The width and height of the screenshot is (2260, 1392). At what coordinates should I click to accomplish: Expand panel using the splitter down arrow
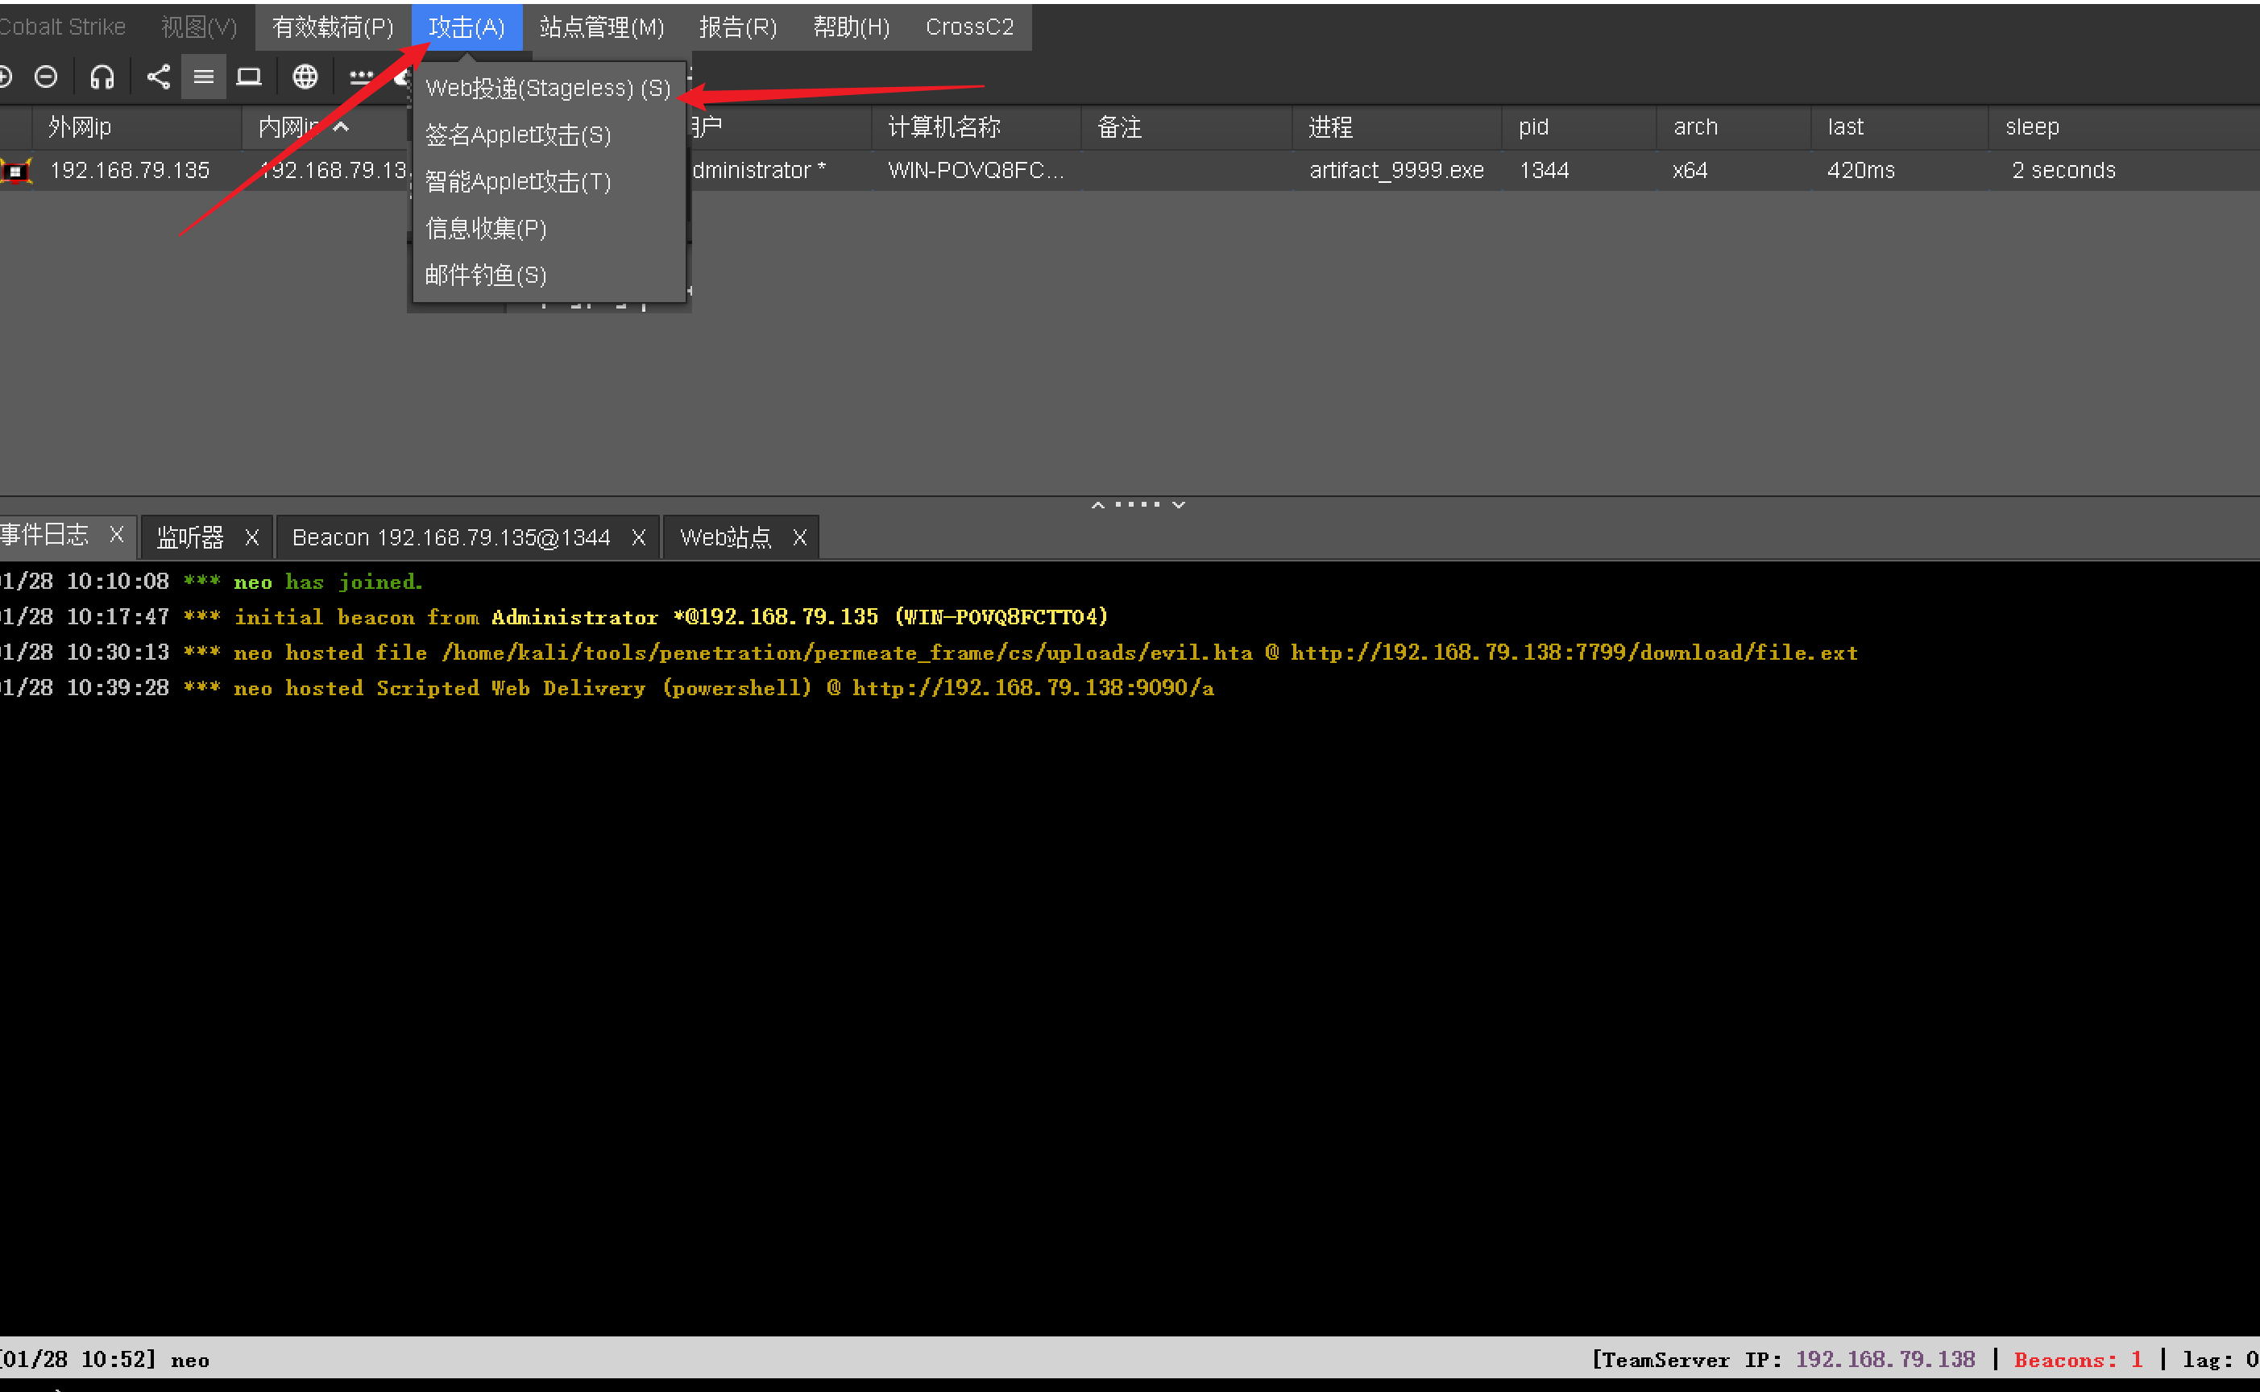pyautogui.click(x=1178, y=505)
